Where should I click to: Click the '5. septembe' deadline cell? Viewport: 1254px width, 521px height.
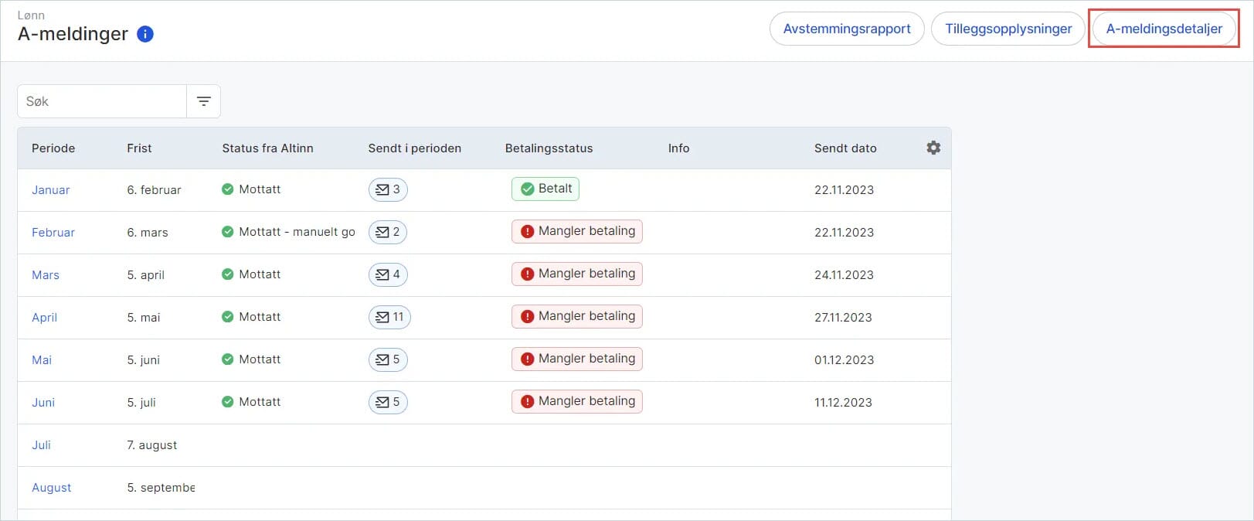click(161, 488)
